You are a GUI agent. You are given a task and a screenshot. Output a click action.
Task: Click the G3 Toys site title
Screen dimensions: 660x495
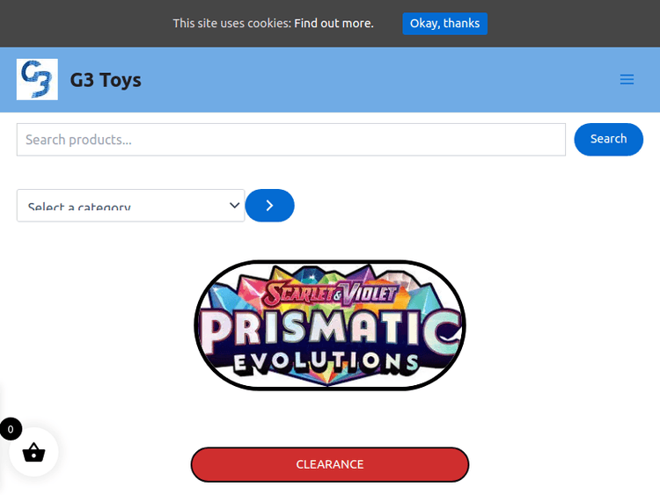coord(106,80)
